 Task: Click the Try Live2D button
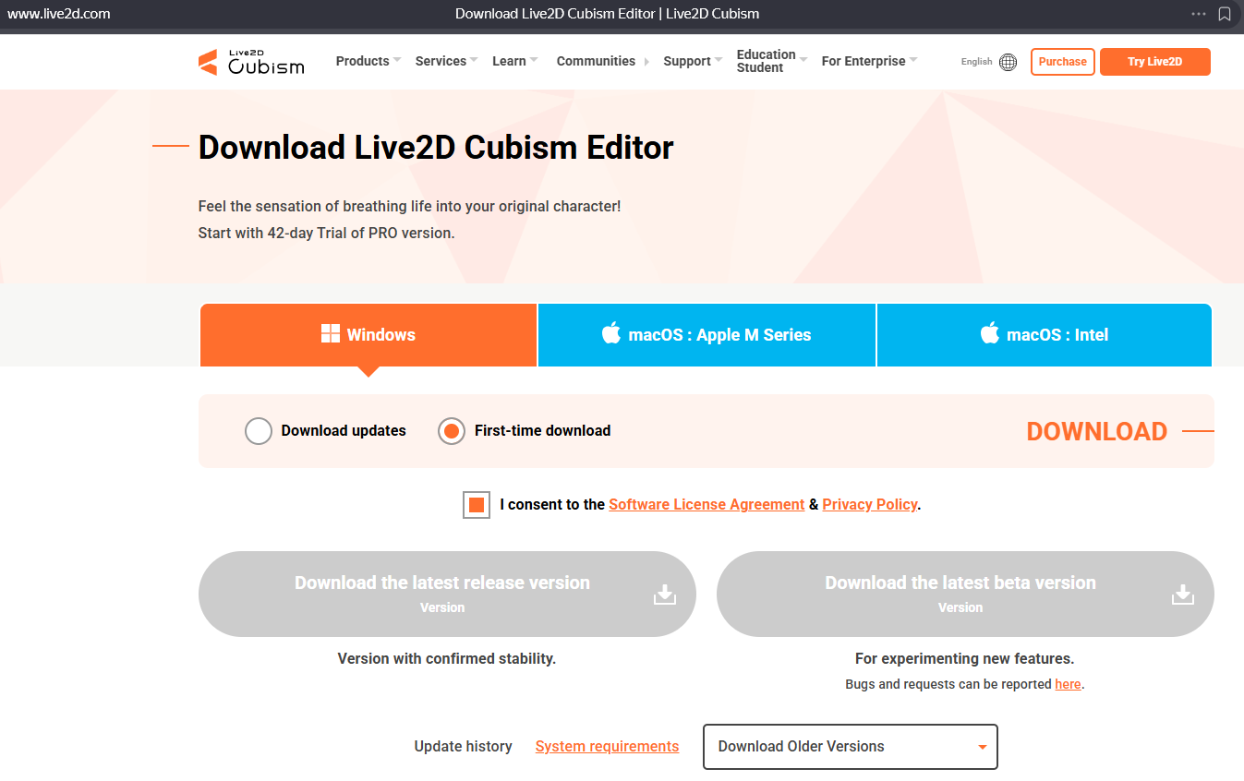pyautogui.click(x=1155, y=62)
